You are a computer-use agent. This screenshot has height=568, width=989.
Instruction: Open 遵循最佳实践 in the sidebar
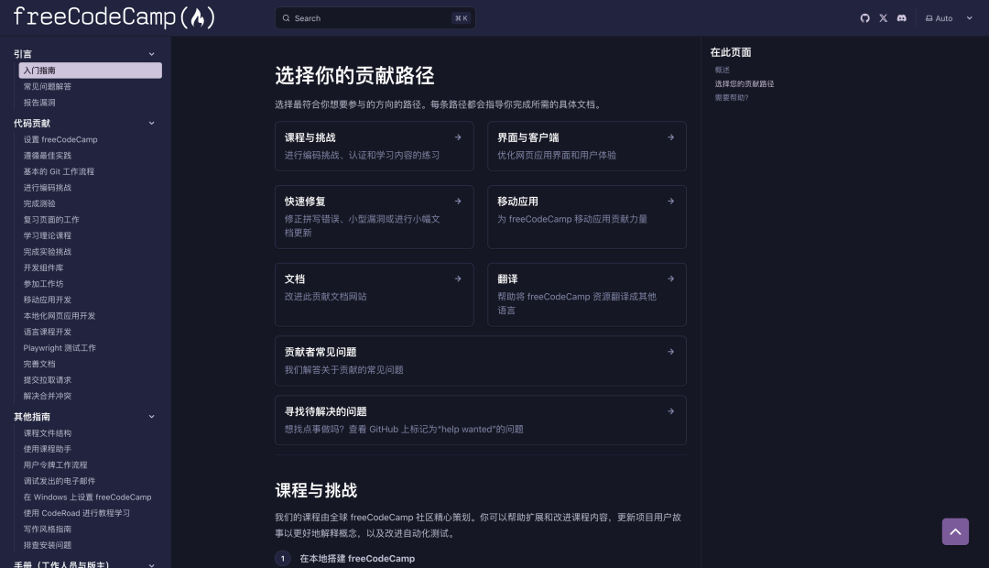pos(48,155)
